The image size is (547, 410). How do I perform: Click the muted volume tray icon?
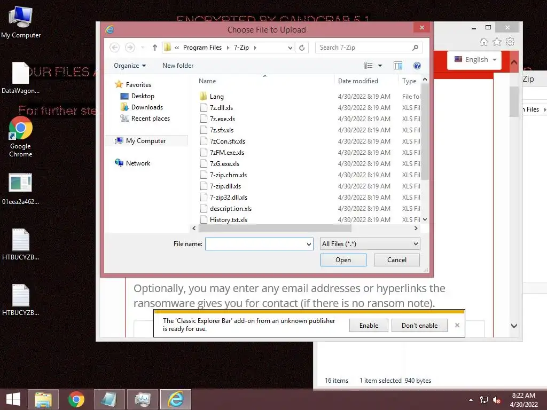click(497, 400)
